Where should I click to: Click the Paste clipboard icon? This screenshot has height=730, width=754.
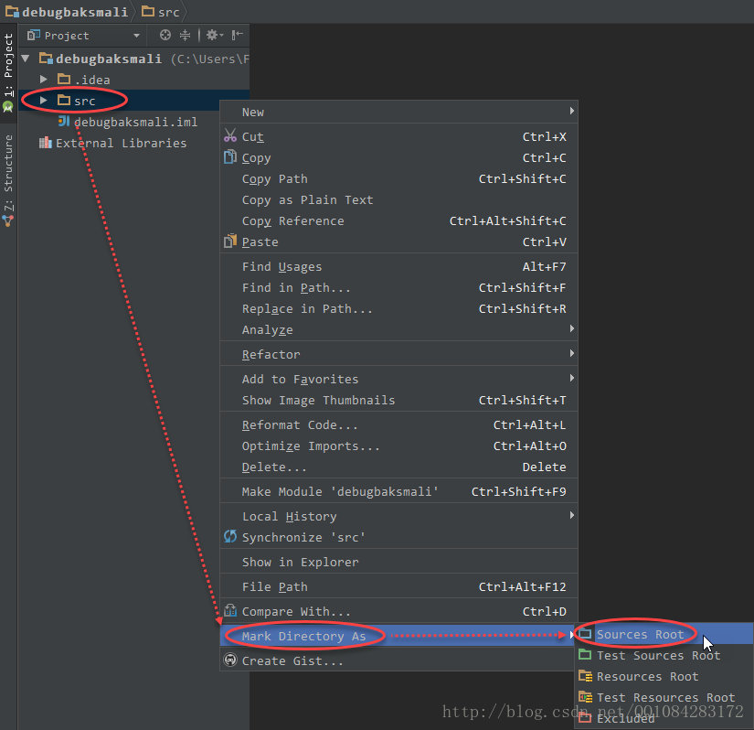230,241
